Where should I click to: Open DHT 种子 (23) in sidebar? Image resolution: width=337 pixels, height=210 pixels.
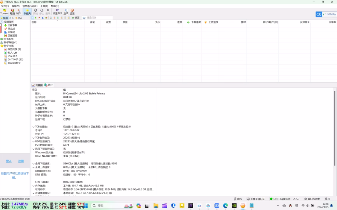(x=14, y=59)
